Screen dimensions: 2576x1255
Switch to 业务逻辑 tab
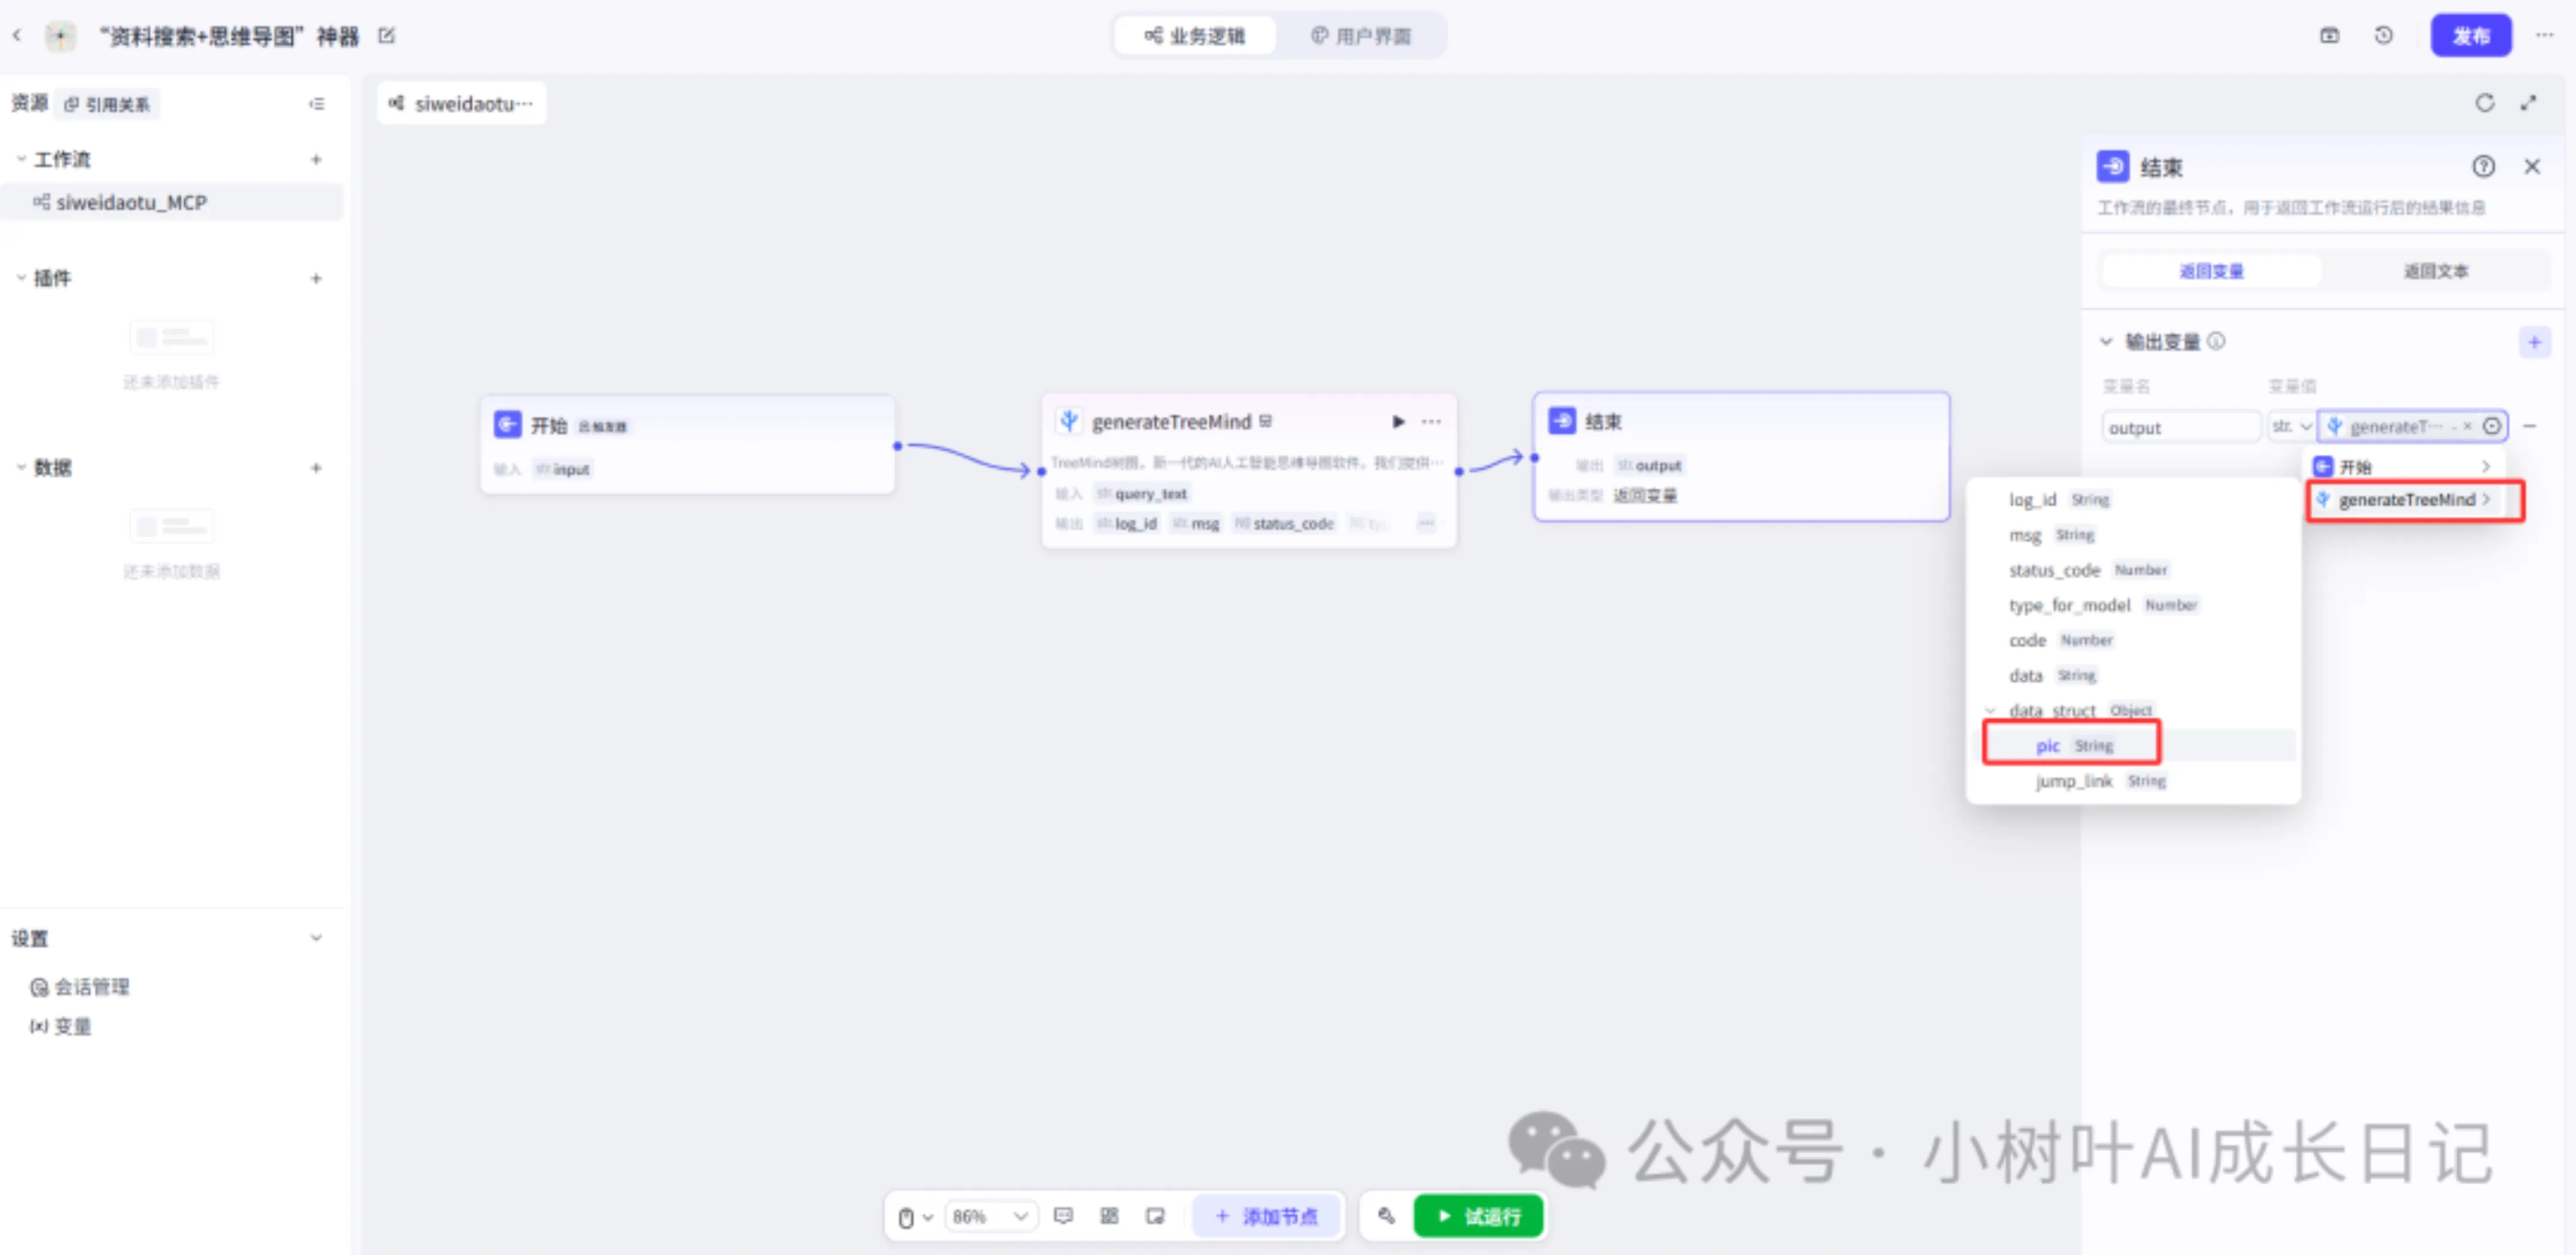tap(1195, 36)
